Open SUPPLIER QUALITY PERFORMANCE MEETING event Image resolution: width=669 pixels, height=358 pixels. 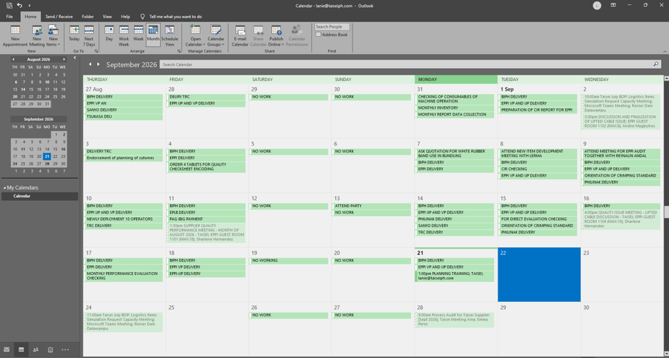206,233
